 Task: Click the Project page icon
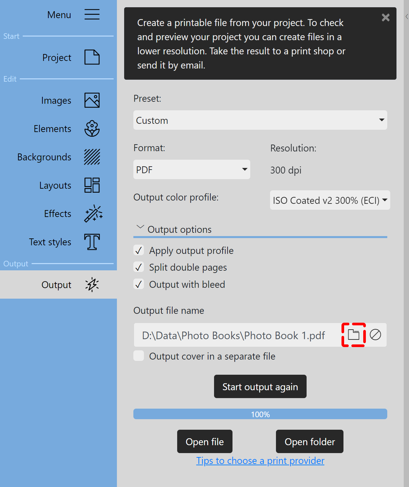pyautogui.click(x=92, y=57)
